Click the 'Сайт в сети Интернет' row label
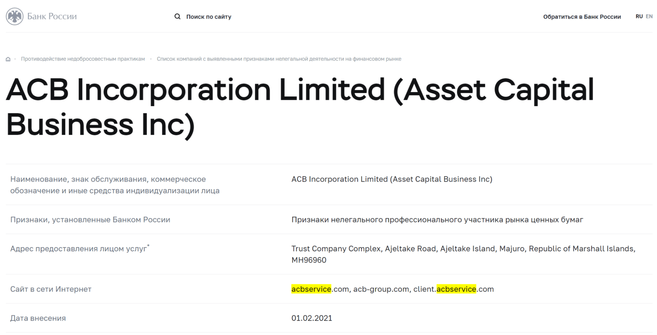Image resolution: width=657 pixels, height=335 pixels. tap(51, 289)
